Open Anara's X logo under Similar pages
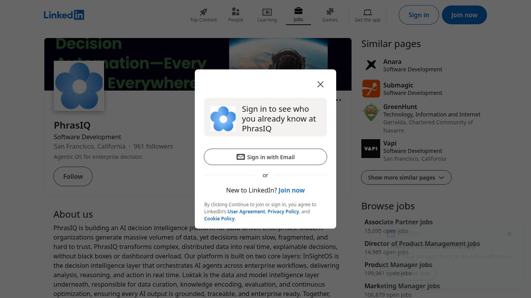 (371, 65)
